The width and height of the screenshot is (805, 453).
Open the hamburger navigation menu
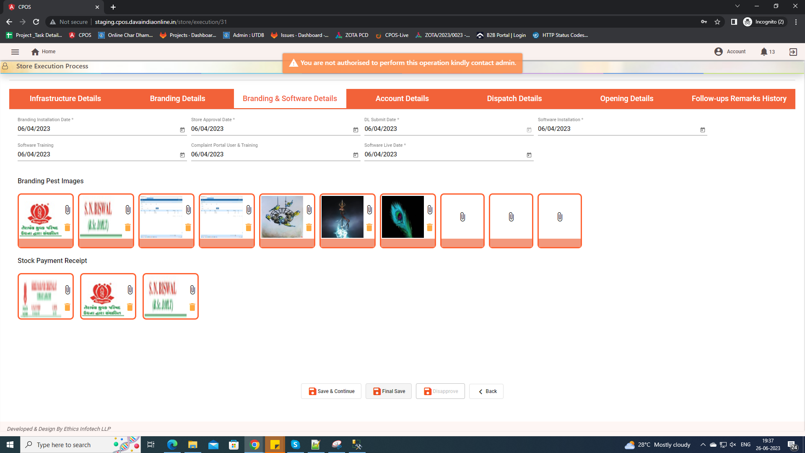(15, 52)
